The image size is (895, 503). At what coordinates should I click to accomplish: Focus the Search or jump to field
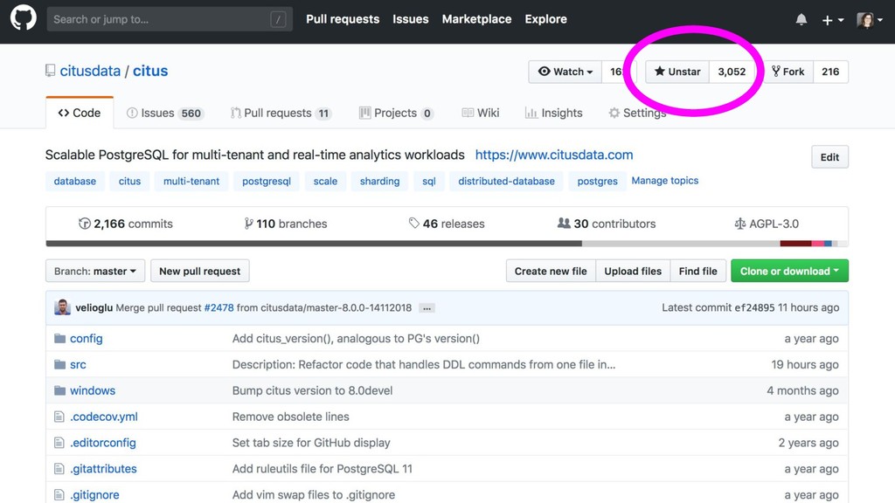coord(170,19)
